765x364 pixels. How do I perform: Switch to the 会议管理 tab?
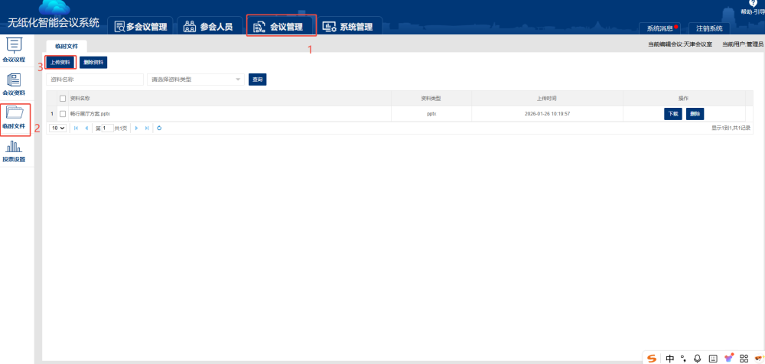pyautogui.click(x=281, y=27)
